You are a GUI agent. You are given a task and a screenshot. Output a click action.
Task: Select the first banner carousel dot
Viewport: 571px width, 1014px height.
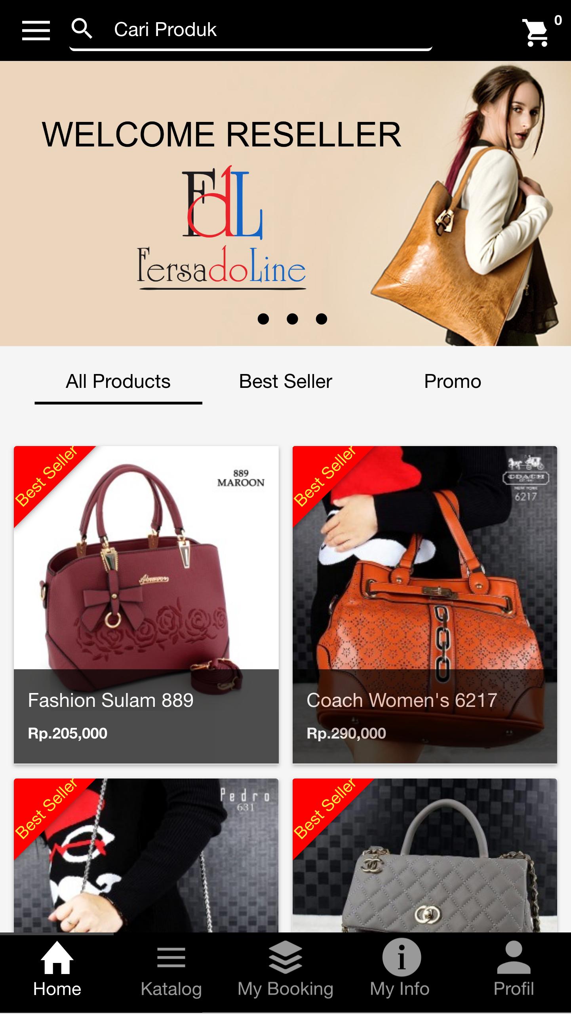pos(263,319)
